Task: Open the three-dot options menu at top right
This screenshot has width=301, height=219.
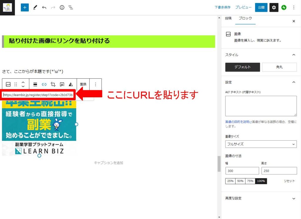Action: pos(294,8)
